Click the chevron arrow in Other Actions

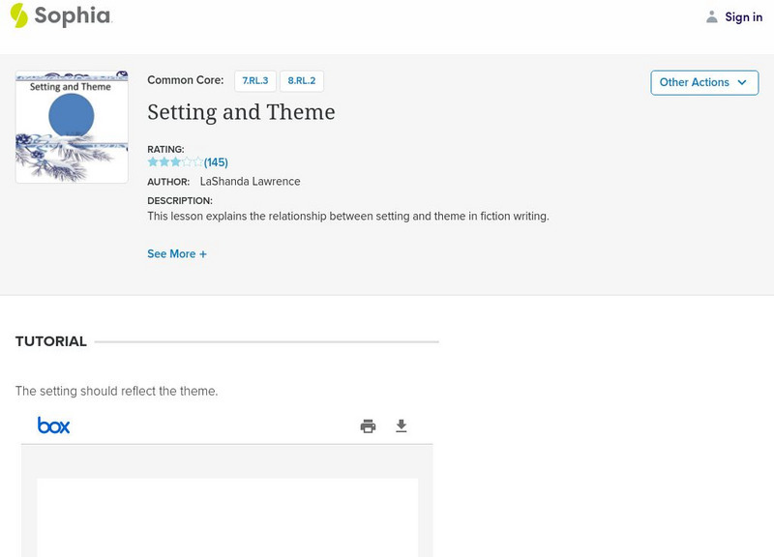(742, 82)
